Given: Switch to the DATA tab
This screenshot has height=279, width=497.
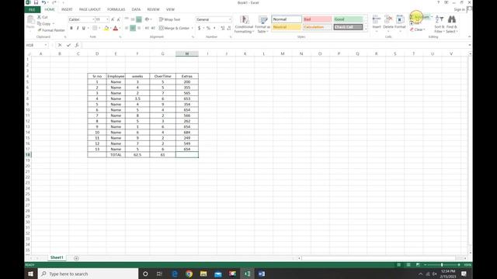Looking at the screenshot, I should (136, 9).
